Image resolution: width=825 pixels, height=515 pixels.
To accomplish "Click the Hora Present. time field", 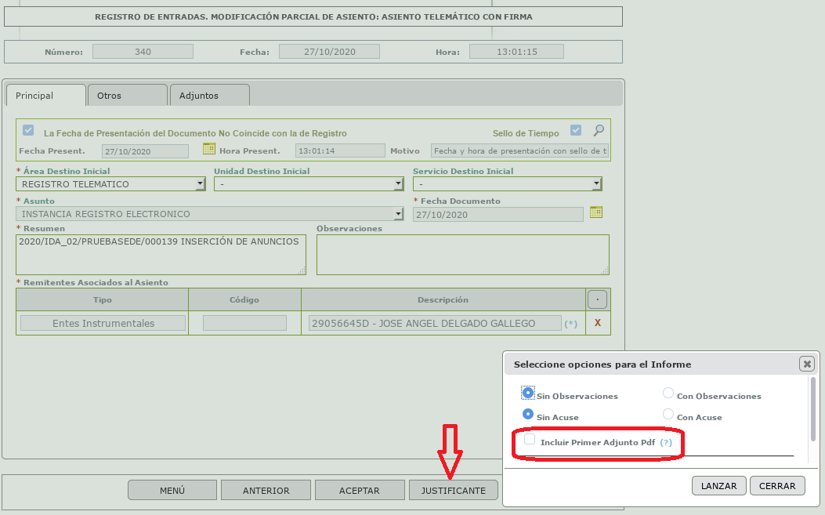I will point(340,151).
